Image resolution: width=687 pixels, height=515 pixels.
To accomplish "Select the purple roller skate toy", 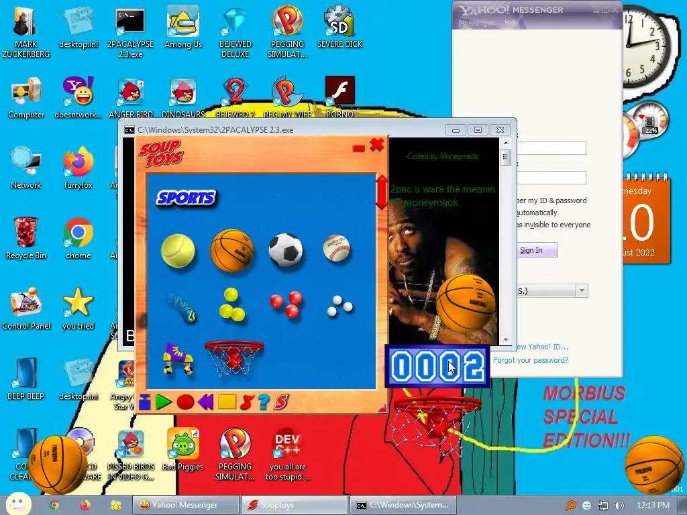I will coord(178,358).
